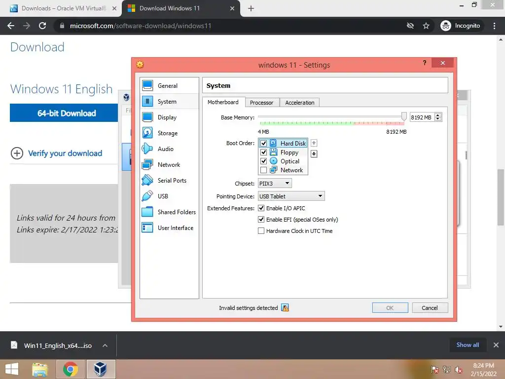Toggle Optical boot order checkbox
The image size is (505, 379).
click(263, 161)
